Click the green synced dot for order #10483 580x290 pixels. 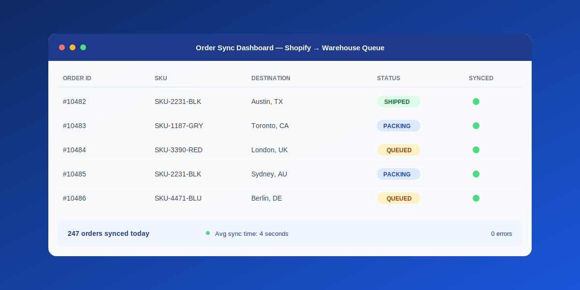pyautogui.click(x=476, y=126)
